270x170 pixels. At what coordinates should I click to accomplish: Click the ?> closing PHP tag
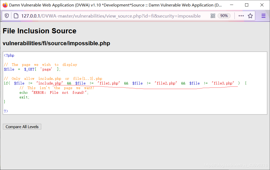[6, 111]
